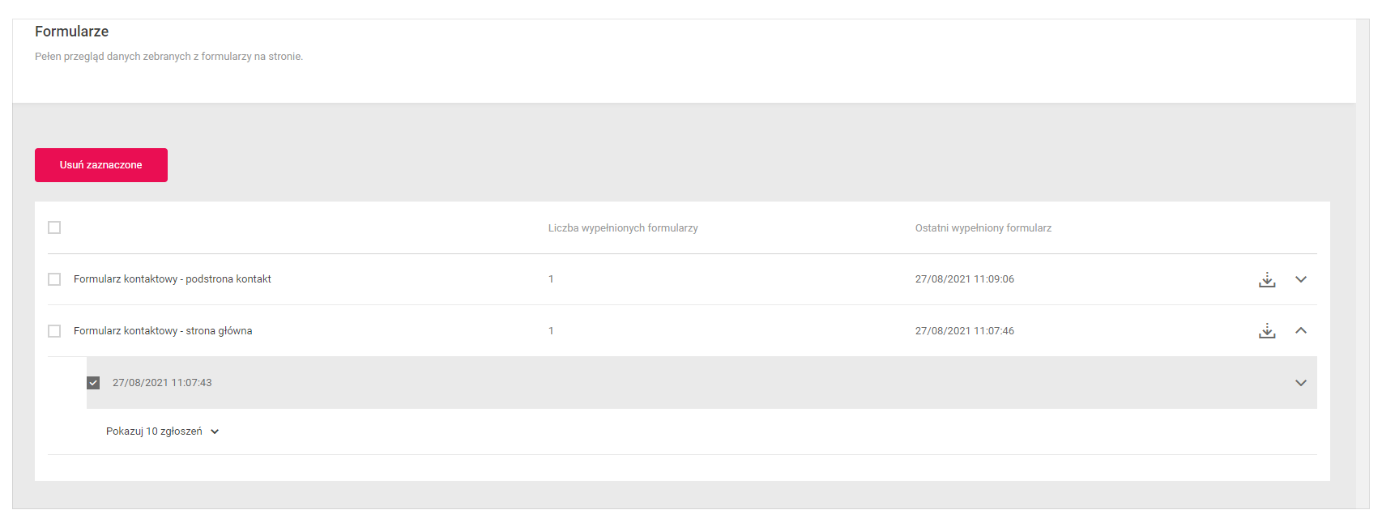Image resolution: width=1382 pixels, height=527 pixels.
Task: Click the Usuń zaznaczone button
Action: tap(101, 165)
